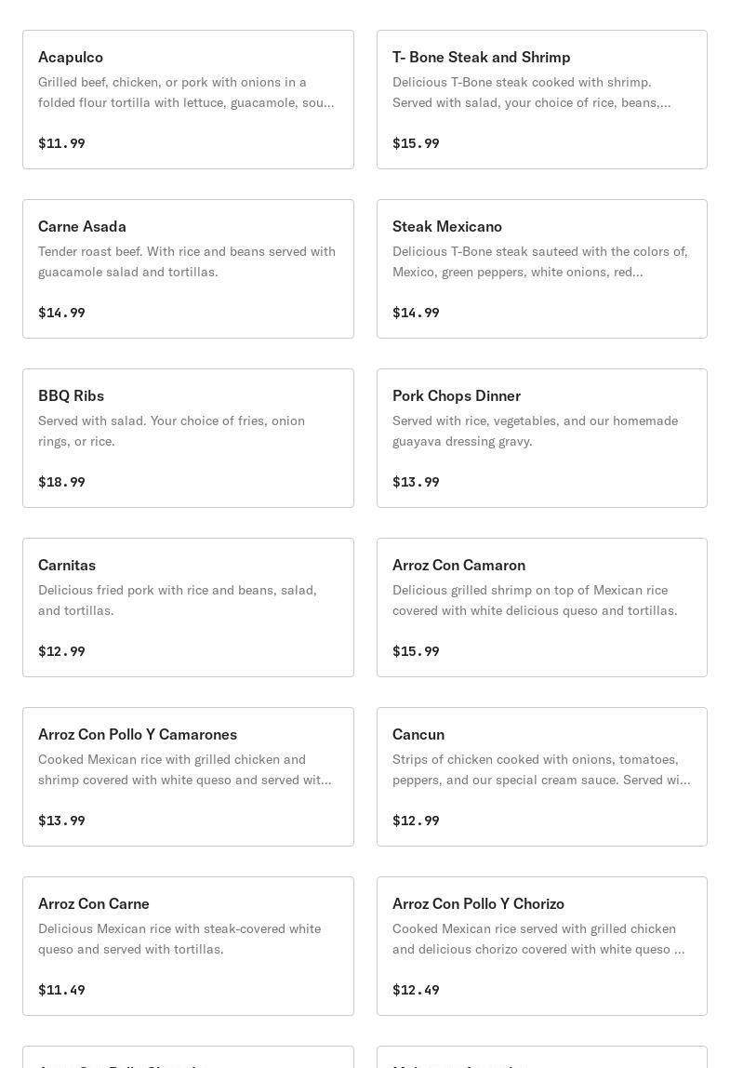Viewport: 730px width, 1068px height.
Task: Click the $11.49 Arroz Con Carne price
Action: click(x=61, y=990)
